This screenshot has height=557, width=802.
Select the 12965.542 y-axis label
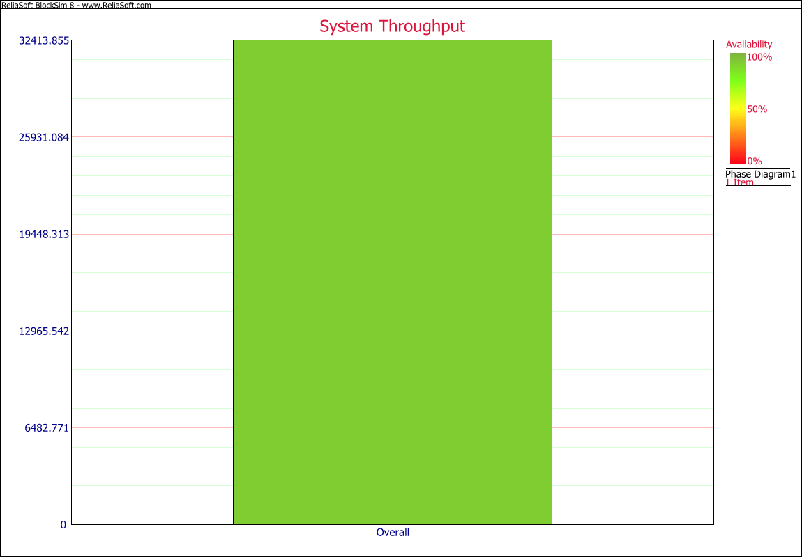pos(44,331)
